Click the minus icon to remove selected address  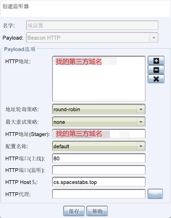click(156, 70)
